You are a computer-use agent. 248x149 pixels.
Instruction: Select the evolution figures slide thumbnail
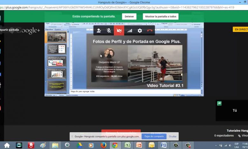57,74
